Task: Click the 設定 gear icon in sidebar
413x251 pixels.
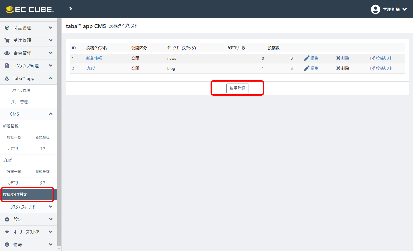Action: tap(7, 219)
